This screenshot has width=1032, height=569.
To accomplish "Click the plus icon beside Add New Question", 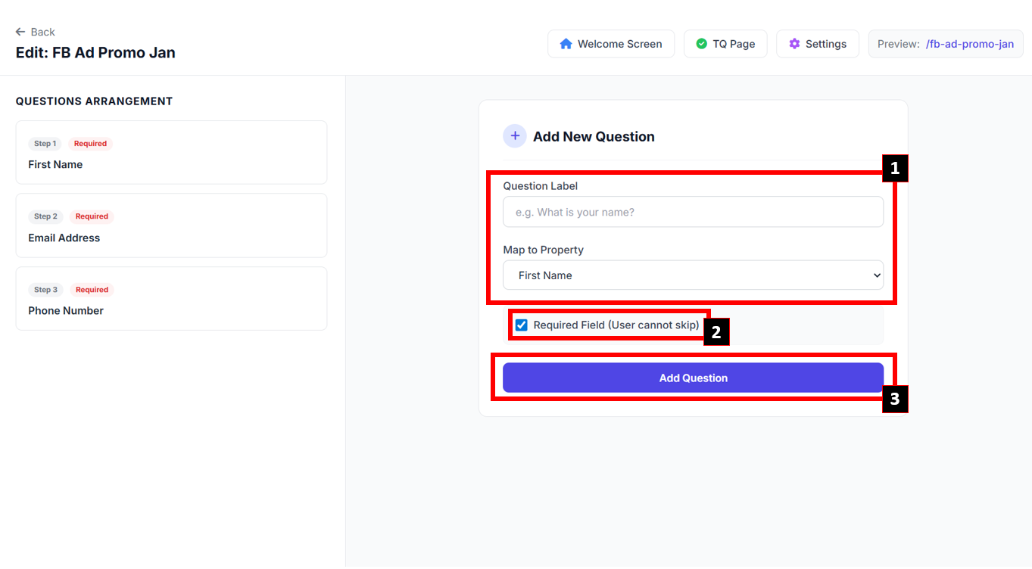I will tap(515, 136).
